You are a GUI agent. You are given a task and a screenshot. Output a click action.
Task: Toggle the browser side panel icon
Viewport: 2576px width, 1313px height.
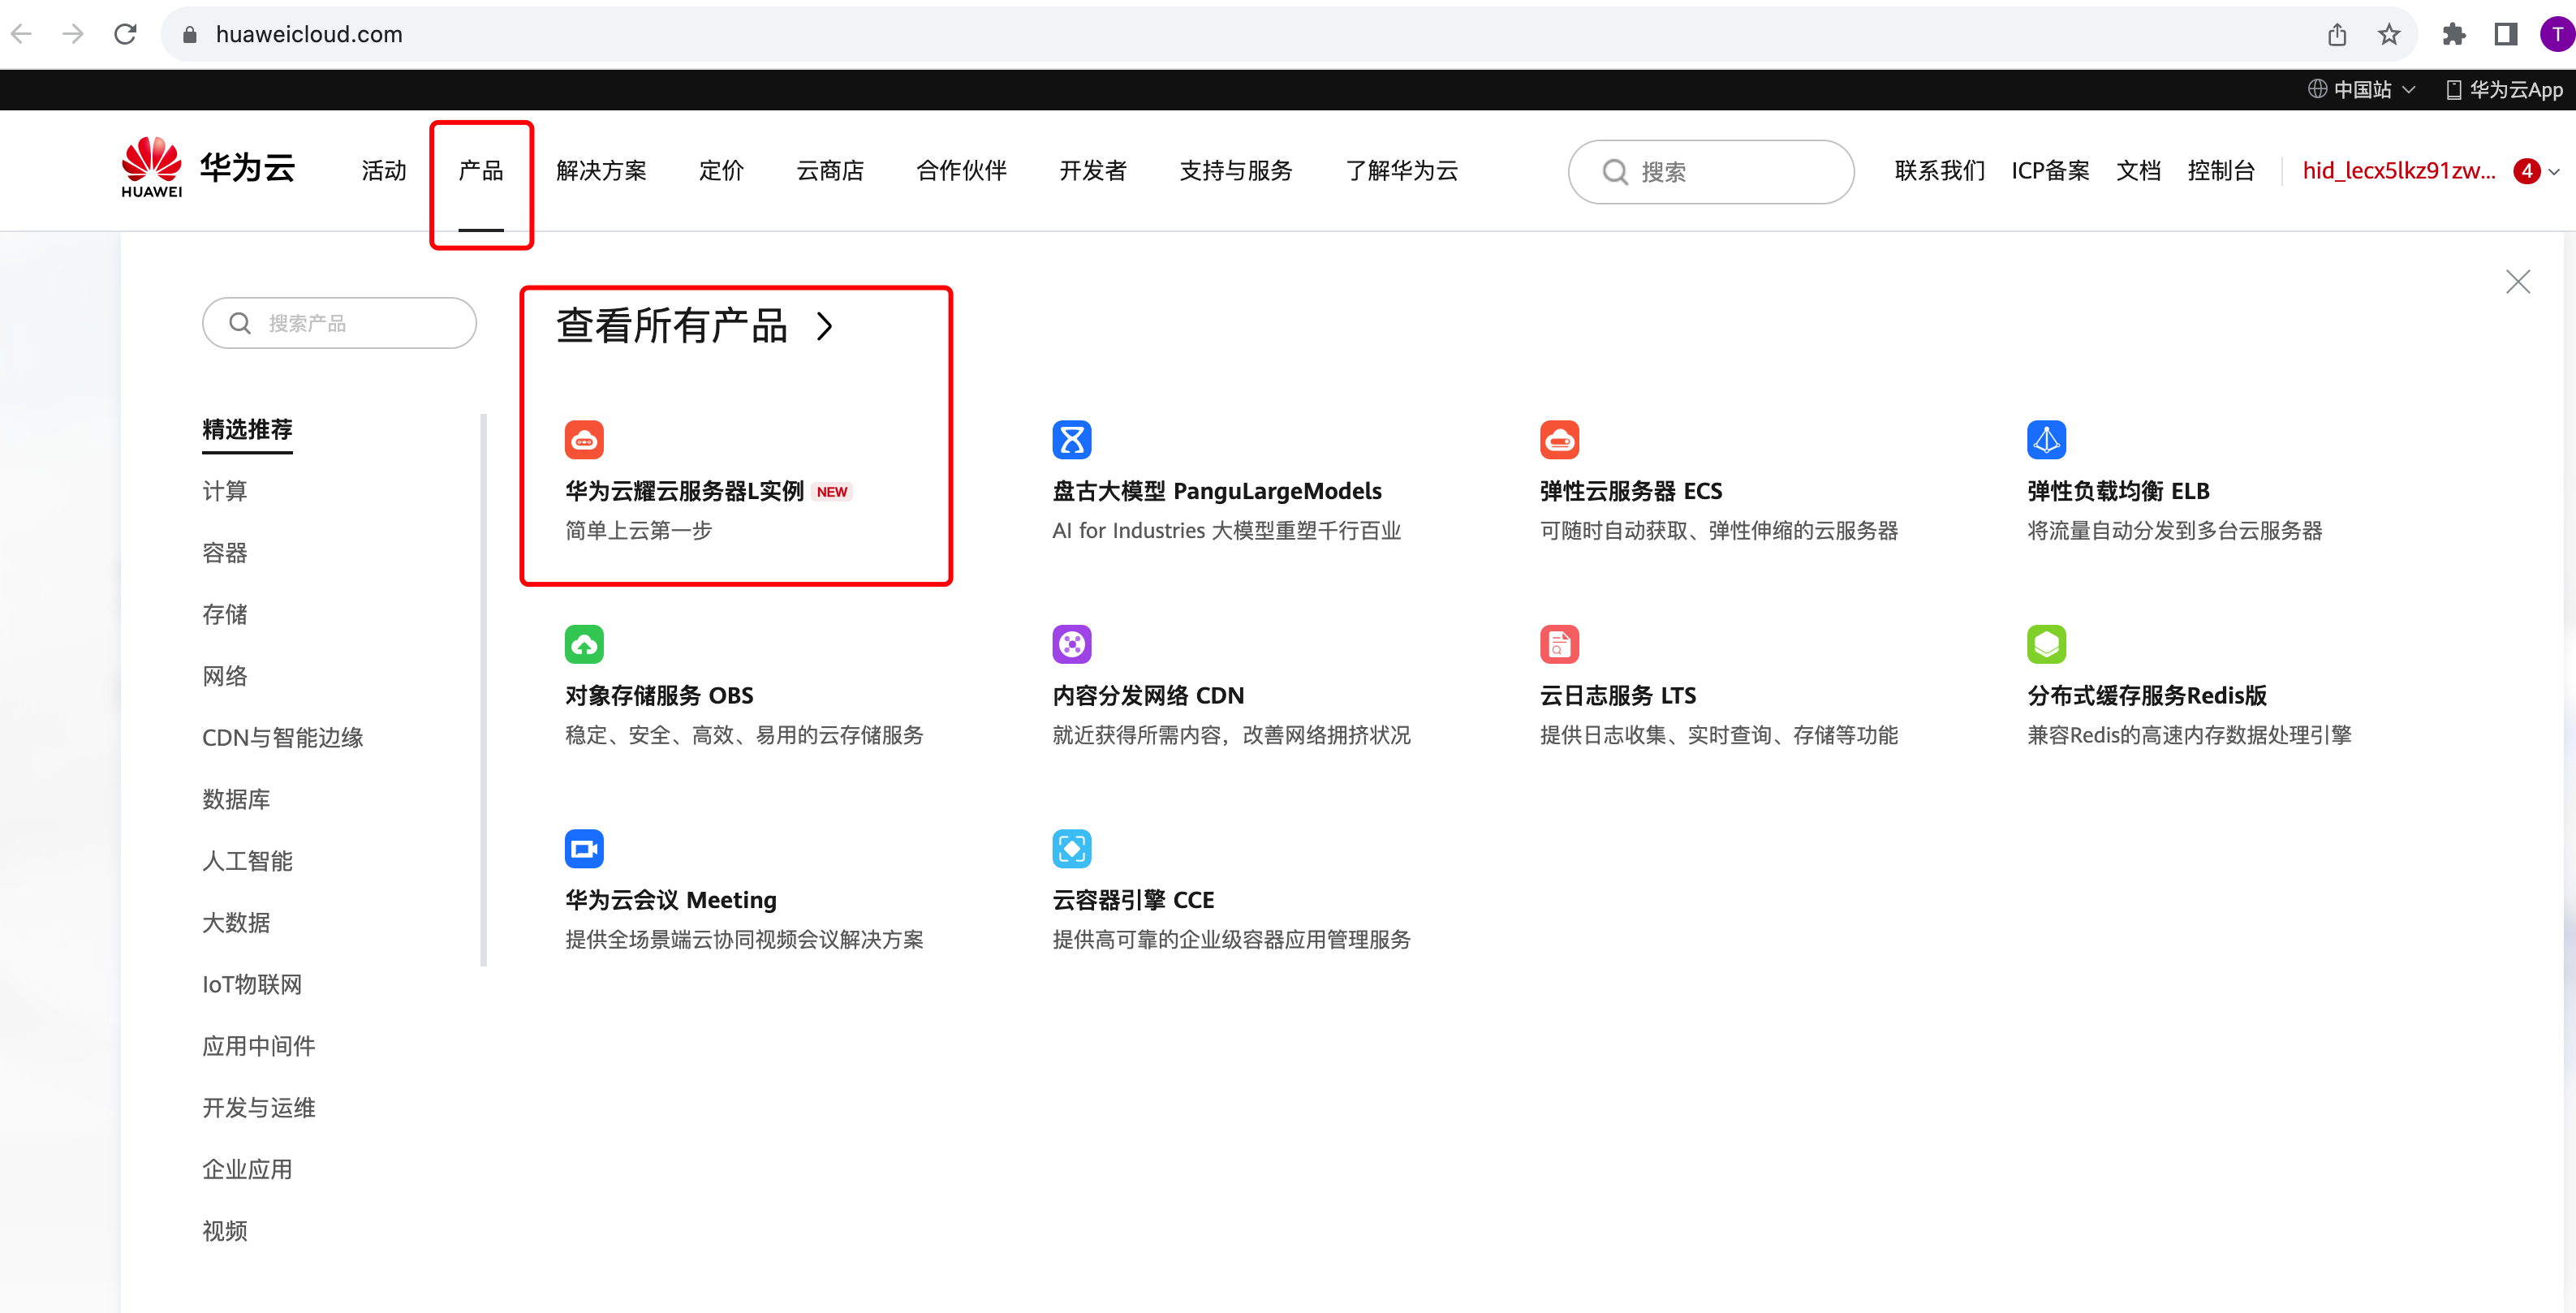point(2505,34)
